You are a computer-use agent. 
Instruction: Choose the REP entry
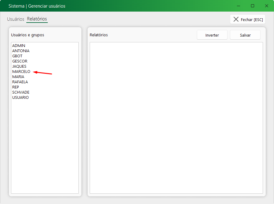[x=16, y=87]
